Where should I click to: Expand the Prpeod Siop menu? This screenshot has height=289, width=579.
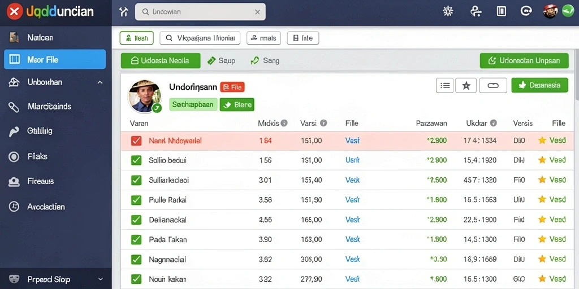tap(100, 280)
